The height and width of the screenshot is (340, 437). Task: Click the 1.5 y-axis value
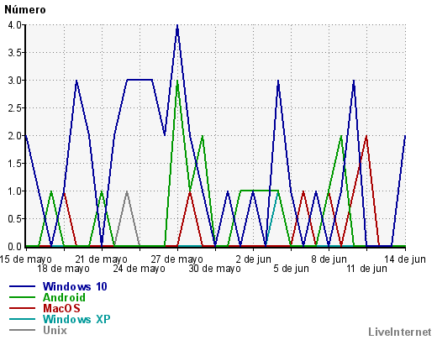[14, 164]
